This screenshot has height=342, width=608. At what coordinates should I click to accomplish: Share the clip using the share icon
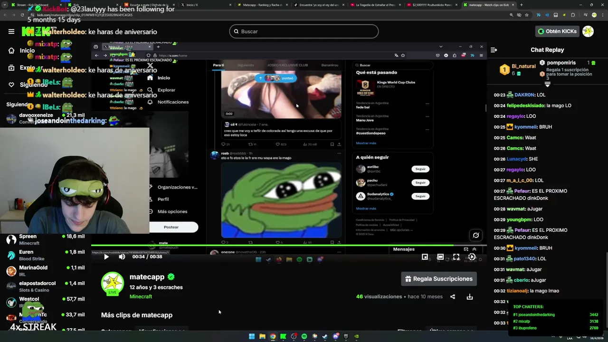pos(453,297)
